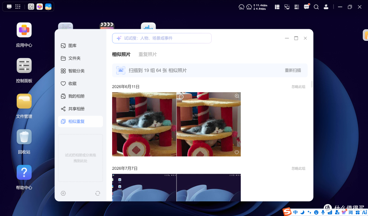Screen dimensions: 368x216
Task: Open the 控制面板 desktop icon
Action: [24, 66]
